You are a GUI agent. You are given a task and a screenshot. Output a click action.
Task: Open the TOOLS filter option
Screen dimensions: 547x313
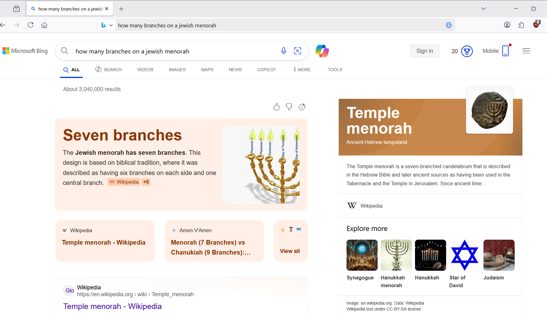[335, 70]
